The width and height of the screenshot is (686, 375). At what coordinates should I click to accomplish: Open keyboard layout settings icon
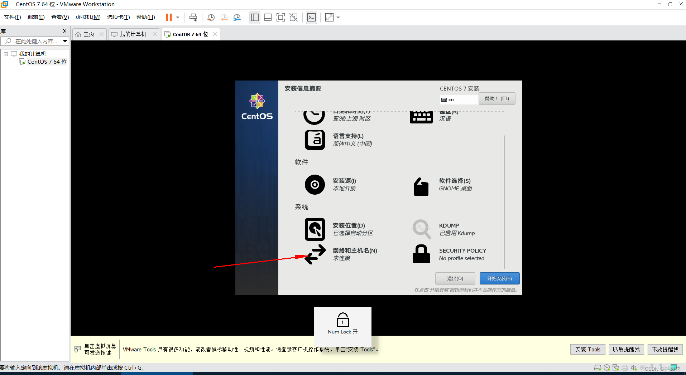pos(421,117)
